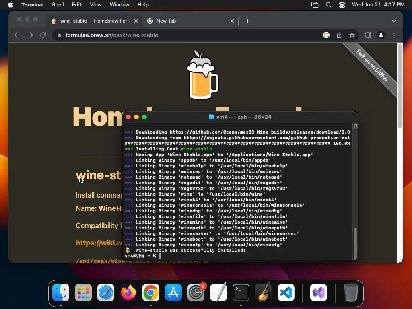Click the wine-stable page heading

[99, 175]
